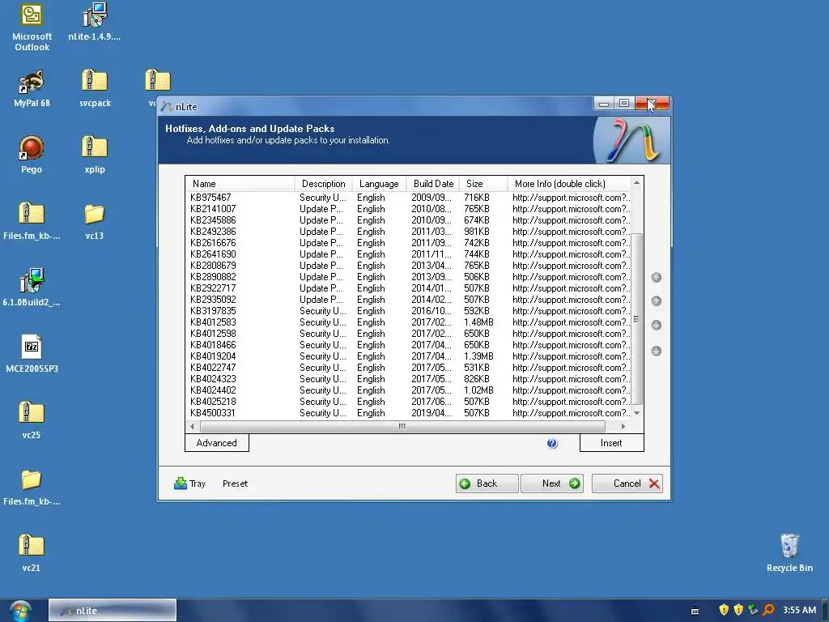Select the KB4500331 row
Image resolution: width=829 pixels, height=622 pixels.
tap(409, 413)
